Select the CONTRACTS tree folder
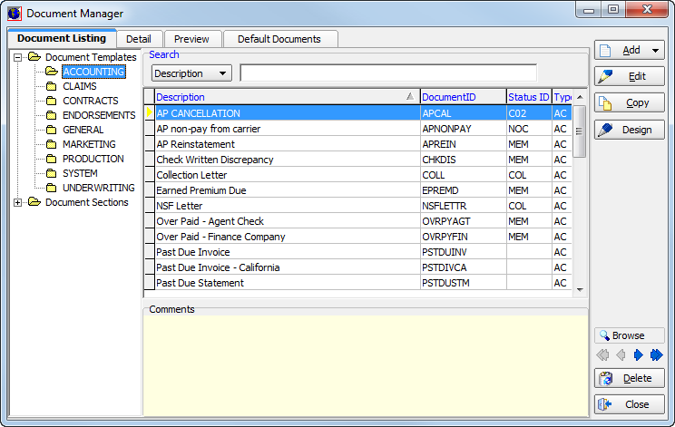Screen dimensions: 675x427 point(90,101)
